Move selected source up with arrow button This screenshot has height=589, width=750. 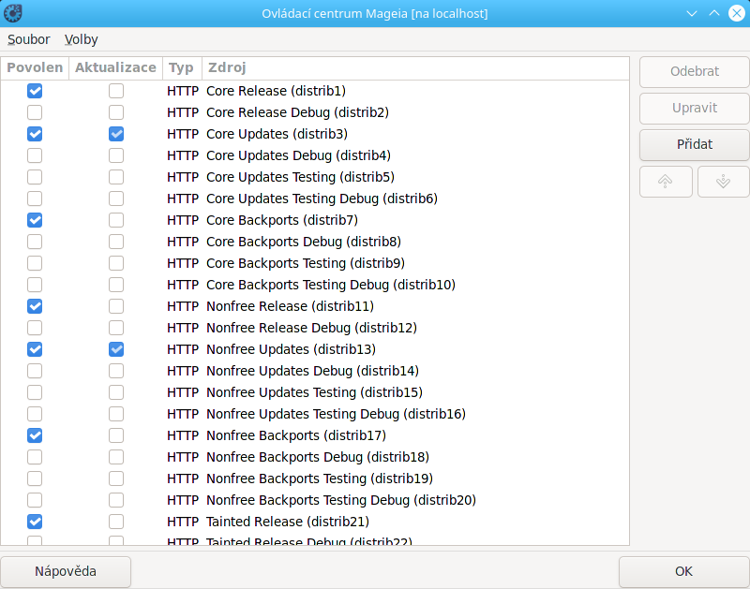[x=666, y=182]
